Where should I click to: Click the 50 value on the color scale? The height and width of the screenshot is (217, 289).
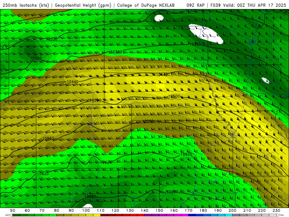[x=13, y=210]
